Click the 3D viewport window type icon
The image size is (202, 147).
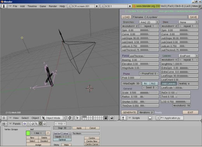4,118
